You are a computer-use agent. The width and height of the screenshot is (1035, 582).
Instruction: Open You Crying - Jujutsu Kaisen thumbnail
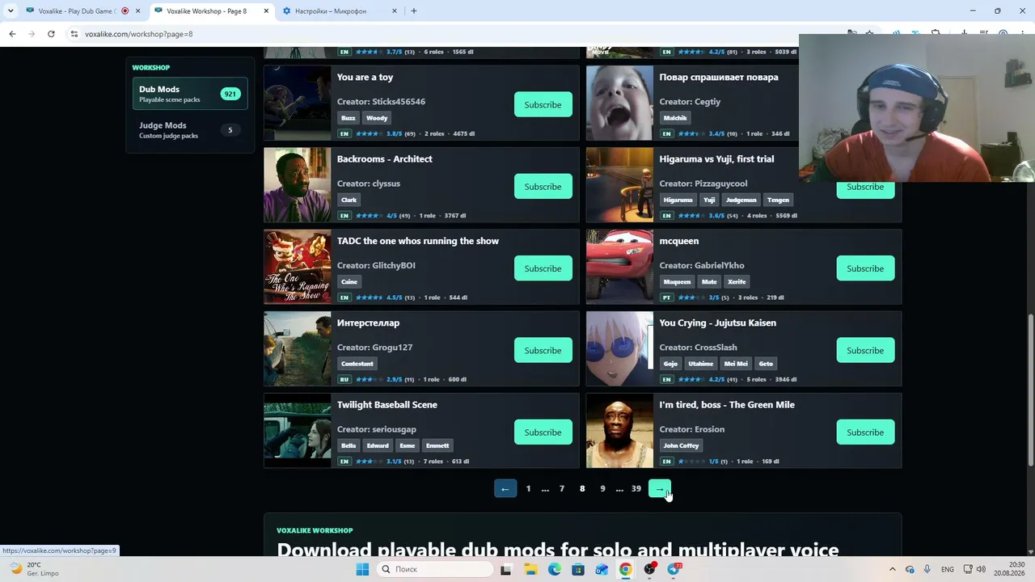coord(619,349)
